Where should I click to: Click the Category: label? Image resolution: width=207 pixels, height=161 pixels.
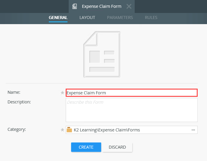tap(17, 129)
